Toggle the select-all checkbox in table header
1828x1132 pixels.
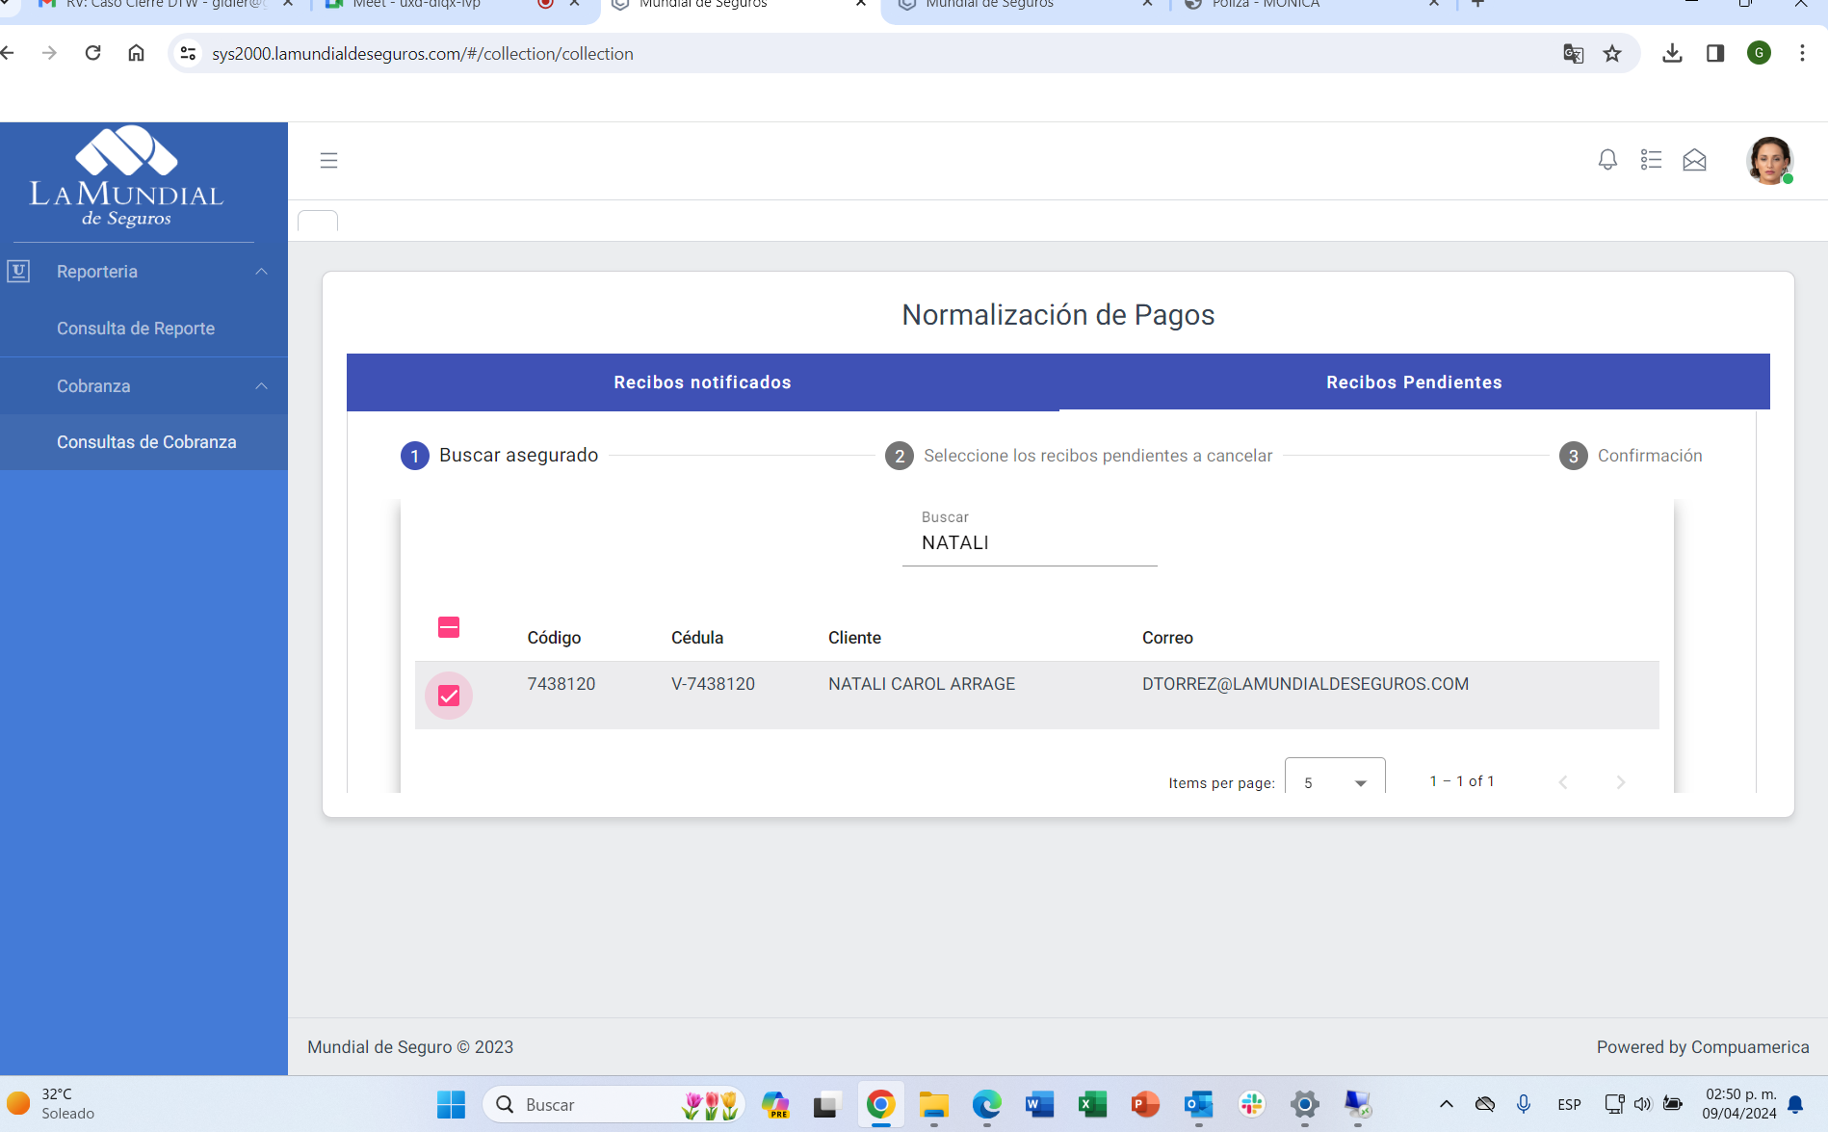449,627
